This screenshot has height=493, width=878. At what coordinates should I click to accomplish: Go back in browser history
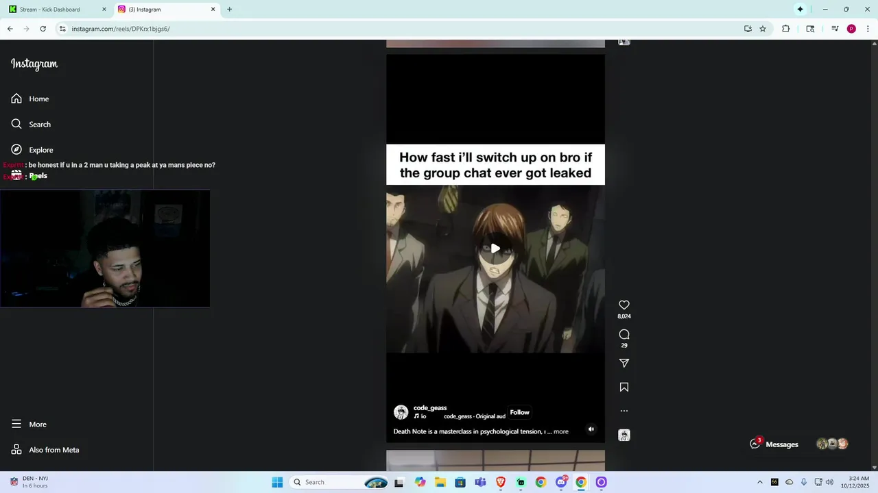10,29
